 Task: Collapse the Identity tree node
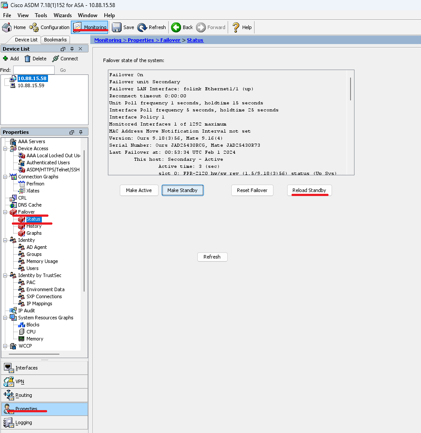tap(5, 240)
